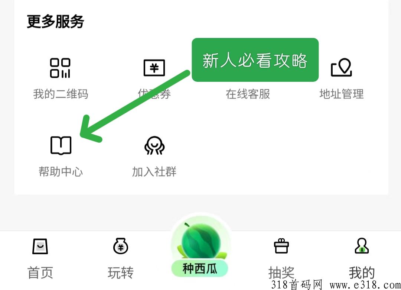The height and width of the screenshot is (290, 401).
Task: Tap the profile person icon above 我的
Action: click(362, 246)
